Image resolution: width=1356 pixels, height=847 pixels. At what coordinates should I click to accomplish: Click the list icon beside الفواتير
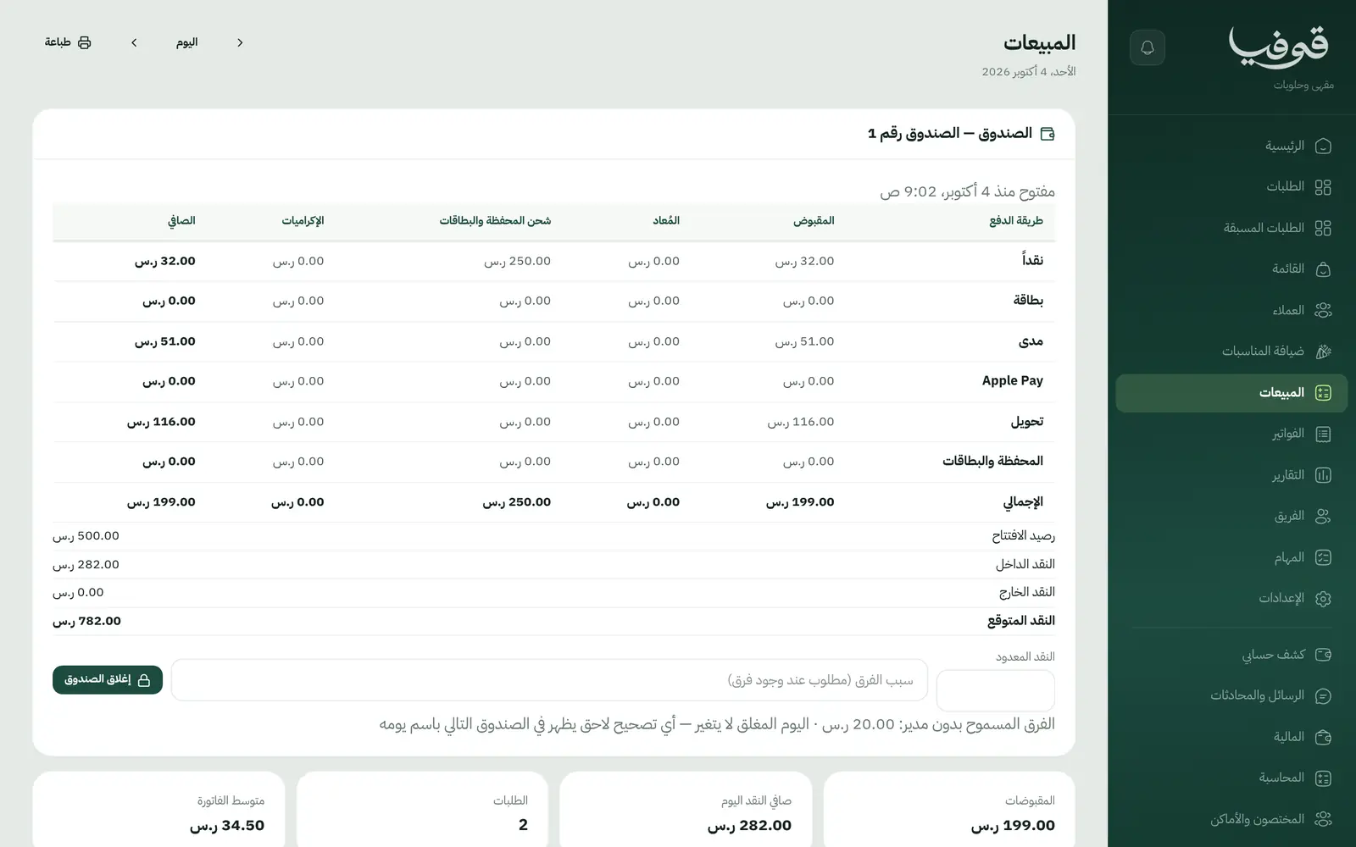(x=1323, y=435)
